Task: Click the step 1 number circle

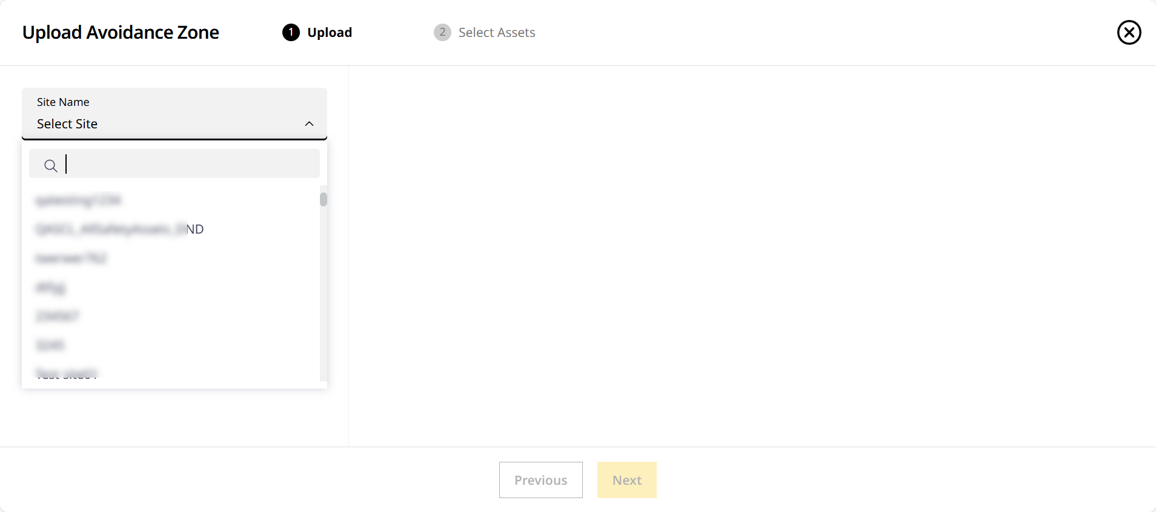Action: tap(291, 33)
